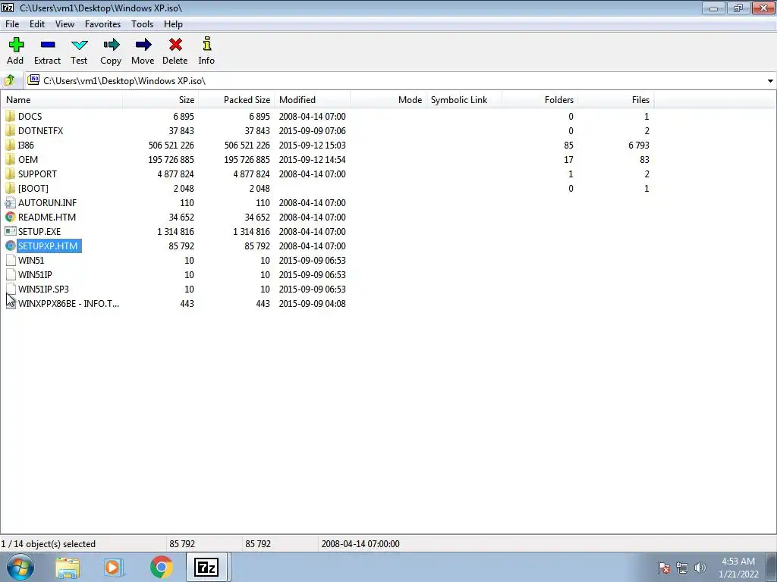Click the WIN51IP file icon
Viewport: 777px width, 582px height.
coord(11,274)
